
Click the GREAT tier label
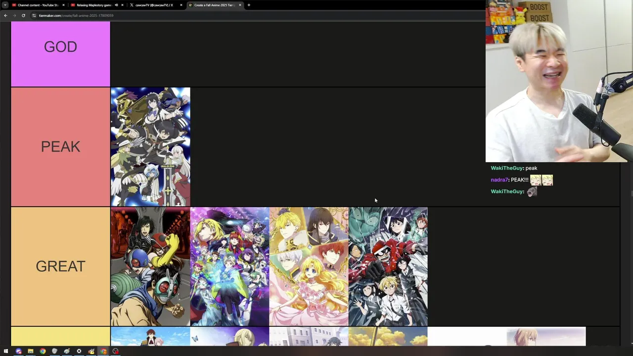tap(60, 267)
